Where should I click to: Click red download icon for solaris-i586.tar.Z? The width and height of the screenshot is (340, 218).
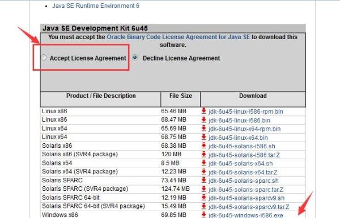click(x=203, y=154)
